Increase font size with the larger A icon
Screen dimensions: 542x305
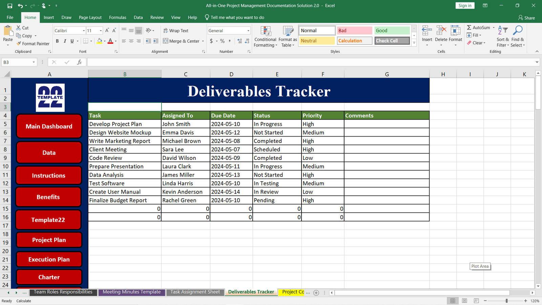[107, 30]
